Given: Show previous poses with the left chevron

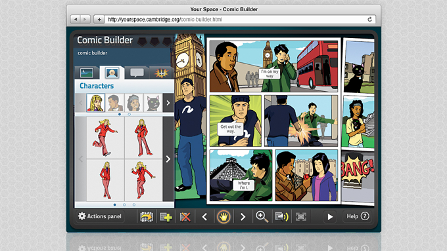Looking at the screenshot, I should [x=80, y=159].
